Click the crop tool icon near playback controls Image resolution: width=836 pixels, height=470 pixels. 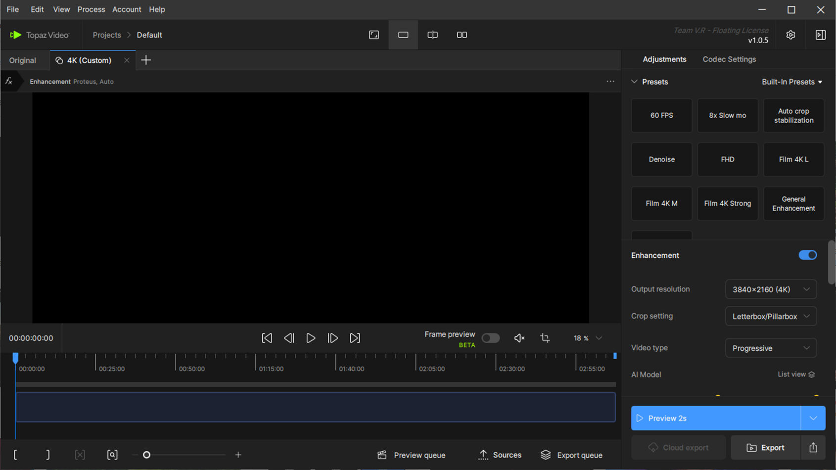click(x=545, y=338)
